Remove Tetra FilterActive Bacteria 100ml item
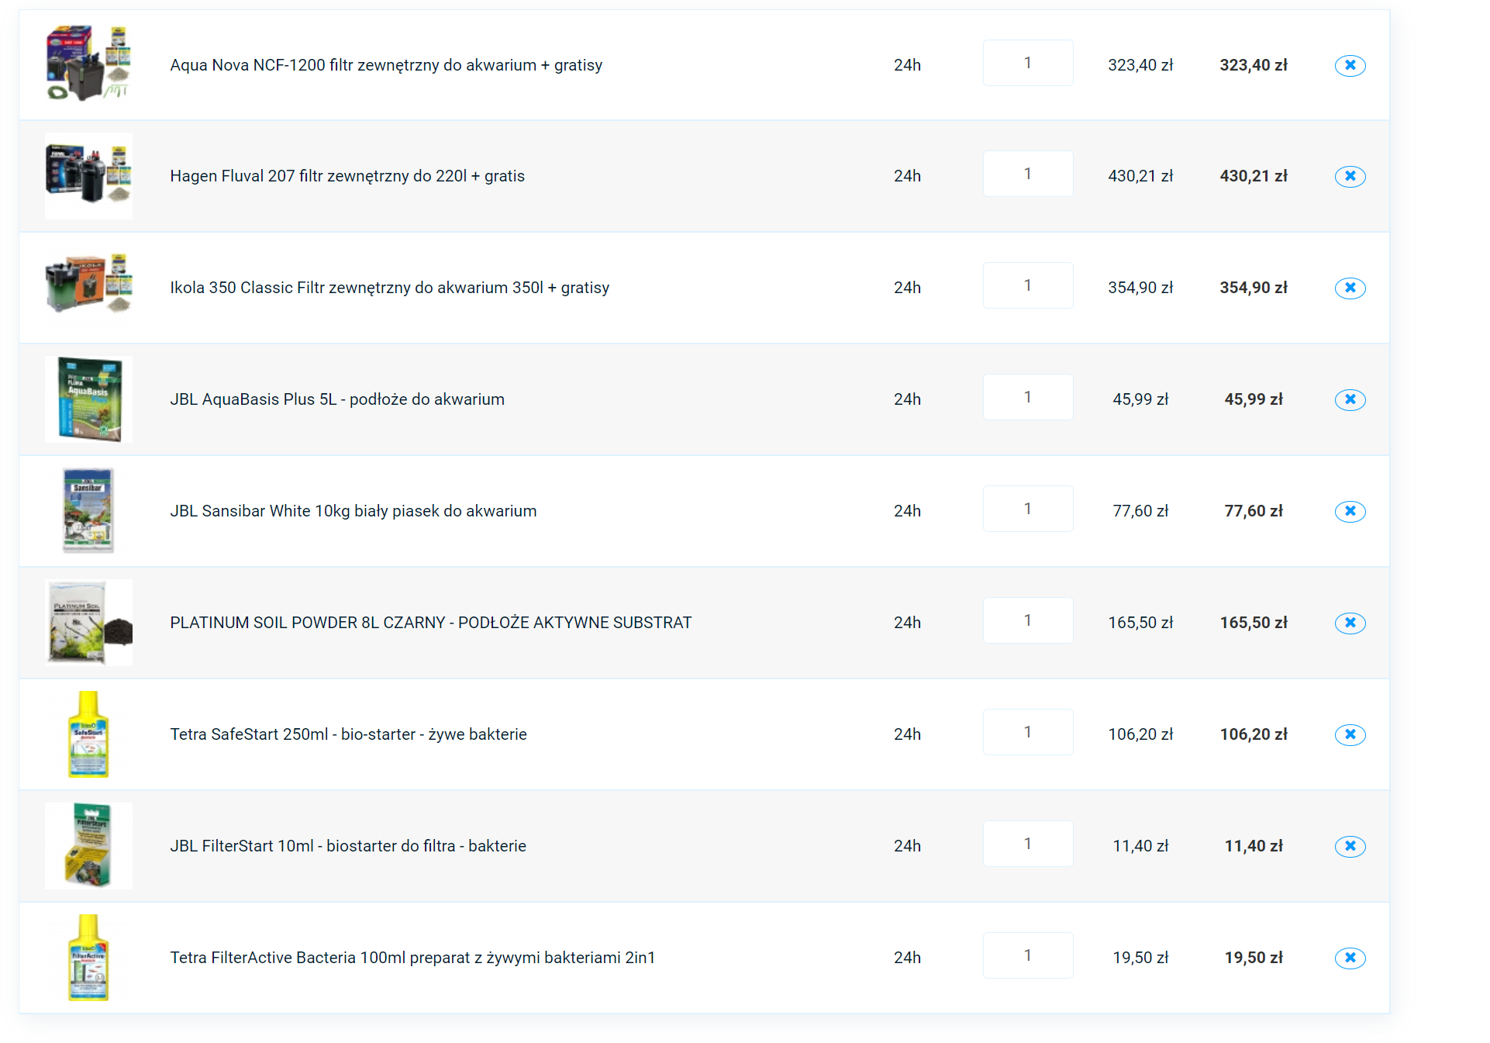 click(1350, 958)
